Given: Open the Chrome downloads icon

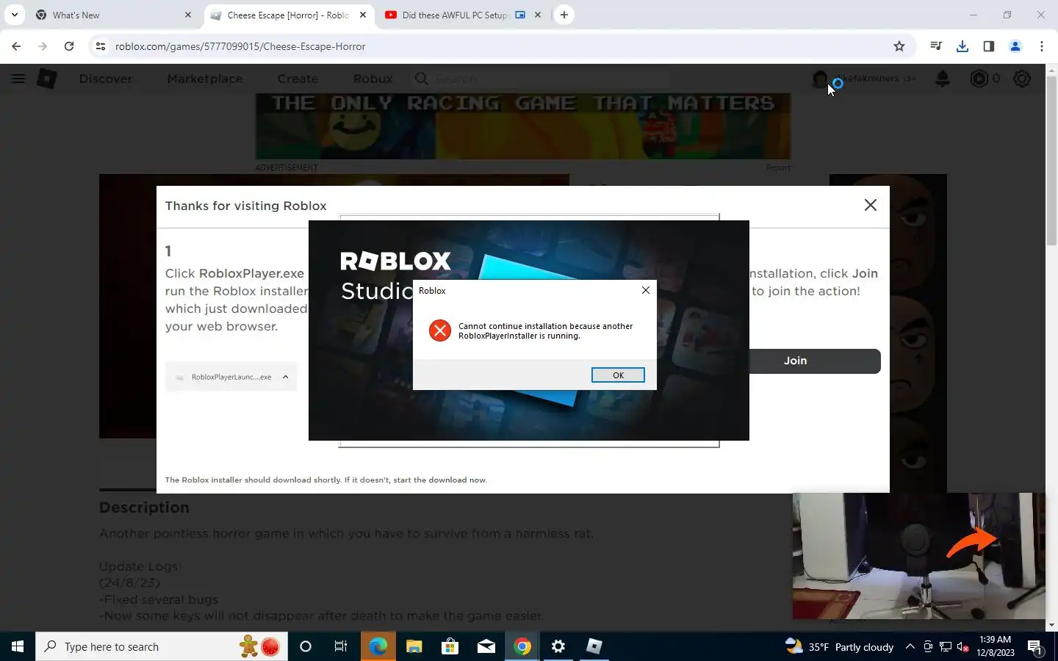Looking at the screenshot, I should click(x=962, y=46).
